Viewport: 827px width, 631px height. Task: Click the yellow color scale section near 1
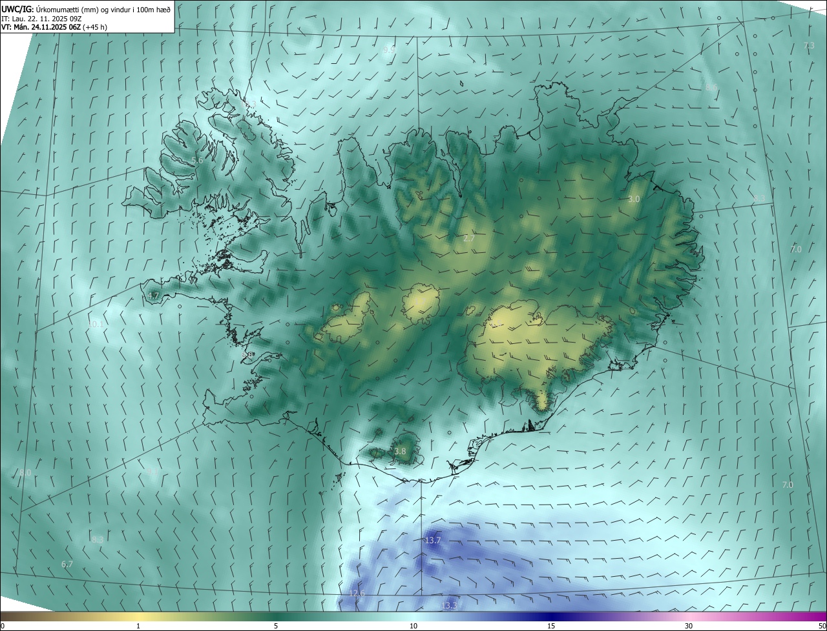(x=138, y=616)
